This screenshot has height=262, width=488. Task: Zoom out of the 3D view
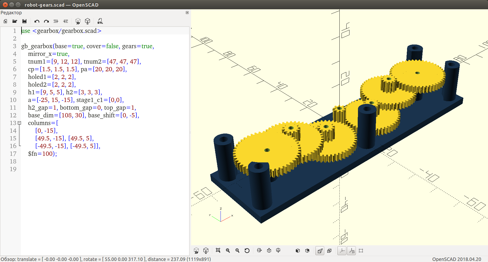tap(237, 251)
